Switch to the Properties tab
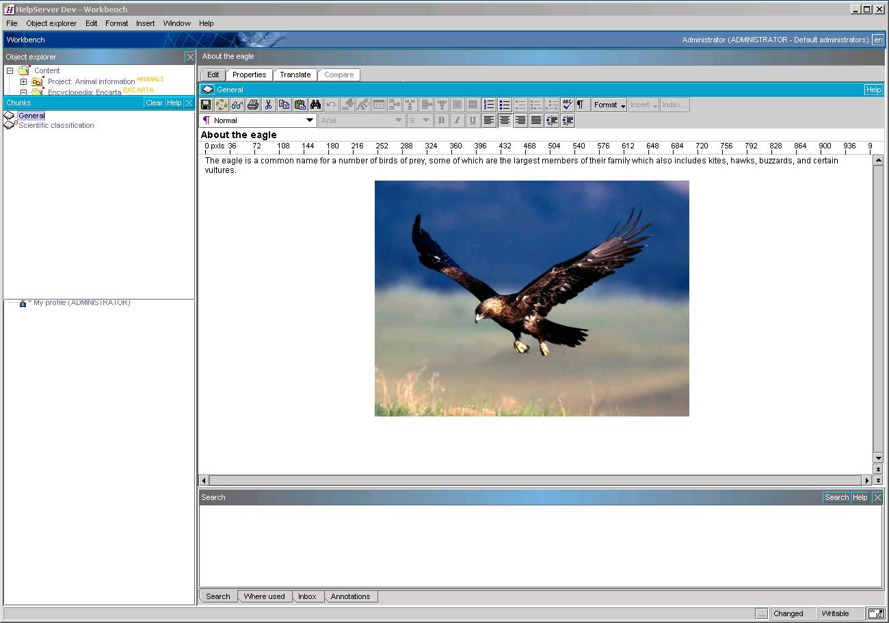Screen dimensions: 889x623 pyautogui.click(x=249, y=75)
